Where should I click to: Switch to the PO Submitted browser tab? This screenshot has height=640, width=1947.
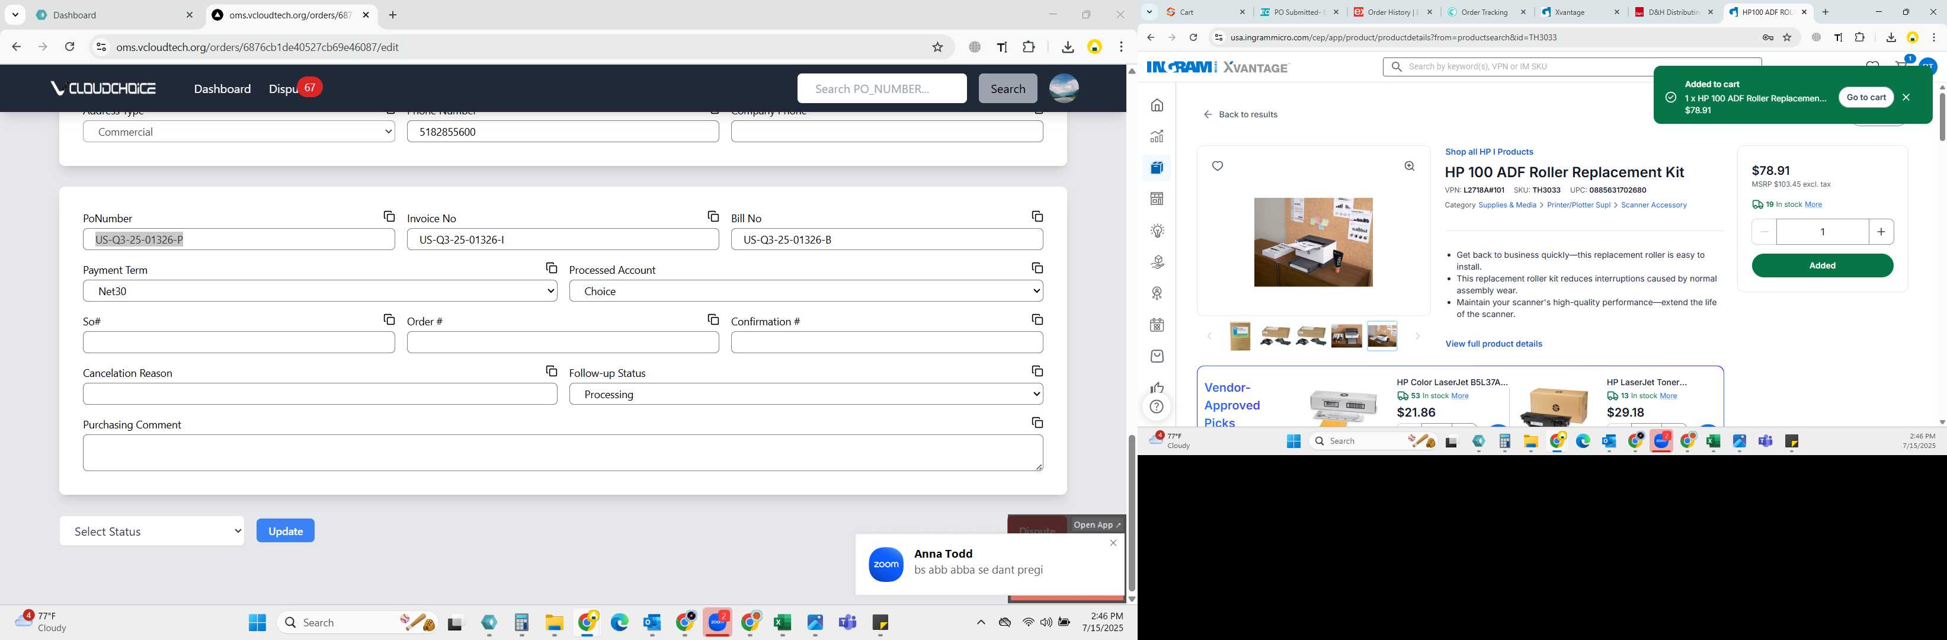[x=1299, y=12]
